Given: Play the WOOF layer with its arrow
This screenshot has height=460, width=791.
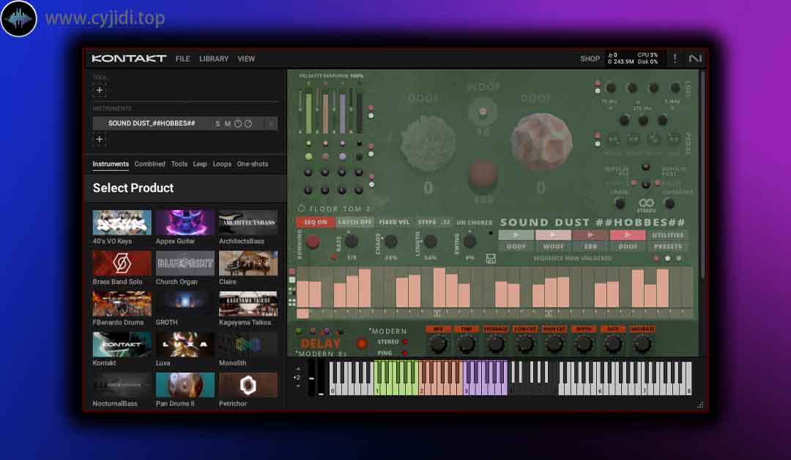Looking at the screenshot, I should click(553, 235).
